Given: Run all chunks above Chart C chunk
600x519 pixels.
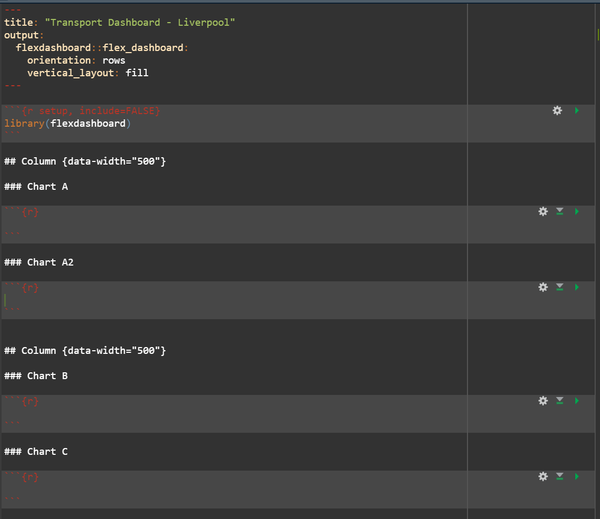Looking at the screenshot, I should pyautogui.click(x=560, y=476).
